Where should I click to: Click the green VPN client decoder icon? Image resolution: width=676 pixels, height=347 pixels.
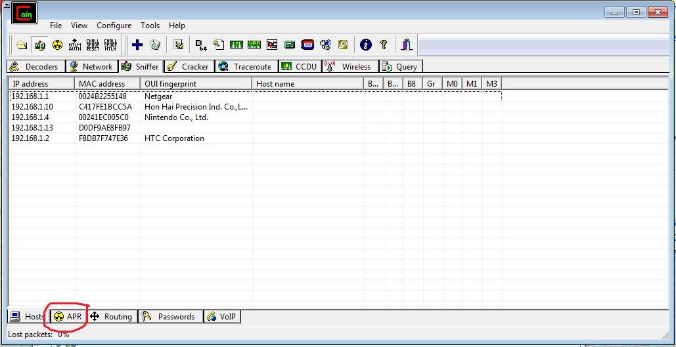254,45
